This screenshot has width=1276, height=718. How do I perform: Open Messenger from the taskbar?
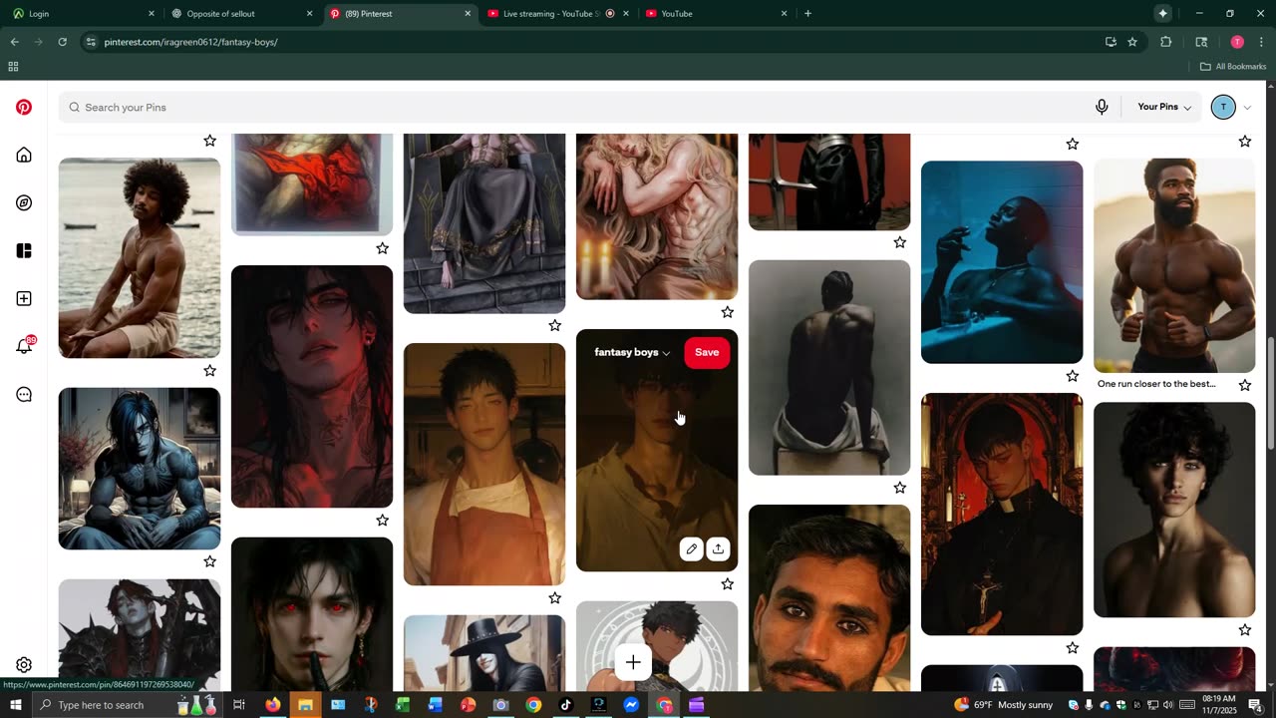coord(631,705)
